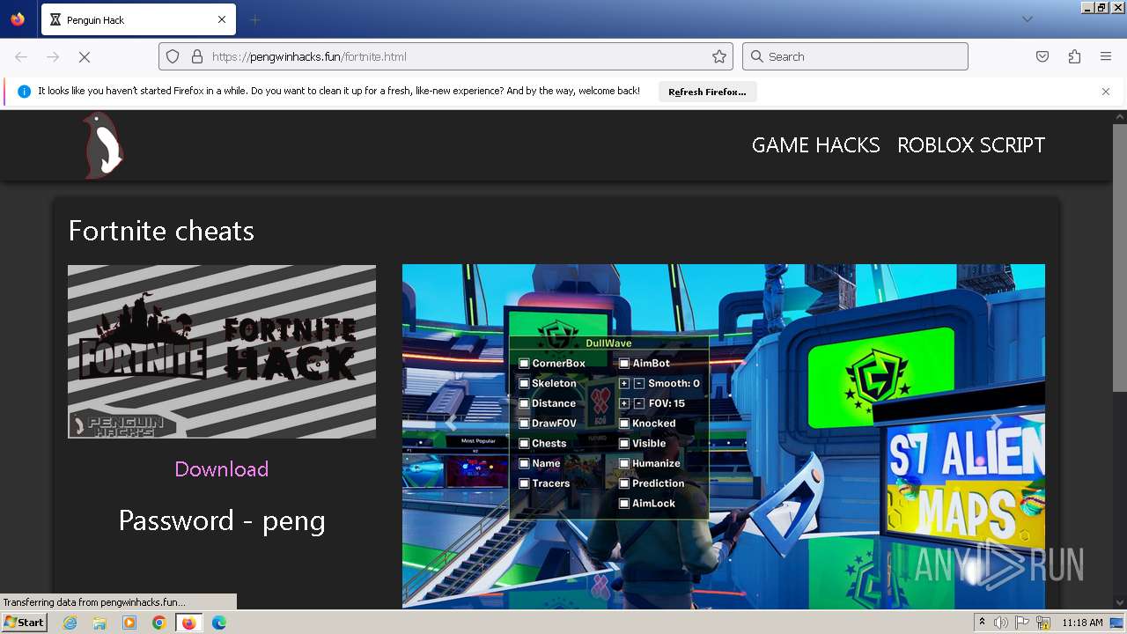Toggle the Humanize checkbox
The height and width of the screenshot is (634, 1127).
click(x=624, y=464)
